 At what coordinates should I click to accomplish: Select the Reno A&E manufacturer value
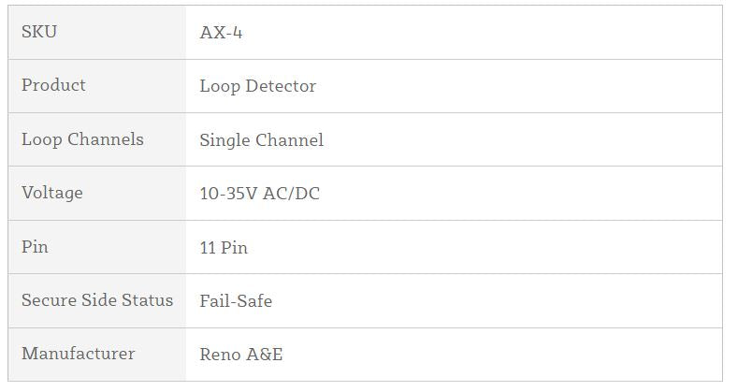pyautogui.click(x=240, y=355)
